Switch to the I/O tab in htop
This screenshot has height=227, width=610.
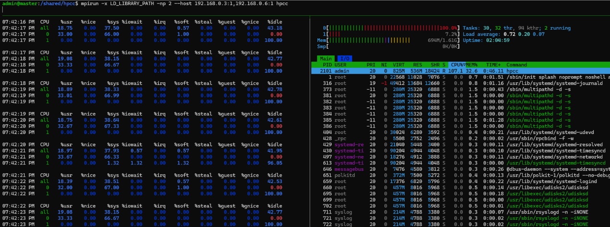pyautogui.click(x=345, y=59)
